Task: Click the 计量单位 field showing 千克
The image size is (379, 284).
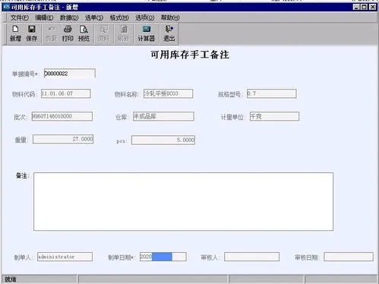Action: point(274,116)
